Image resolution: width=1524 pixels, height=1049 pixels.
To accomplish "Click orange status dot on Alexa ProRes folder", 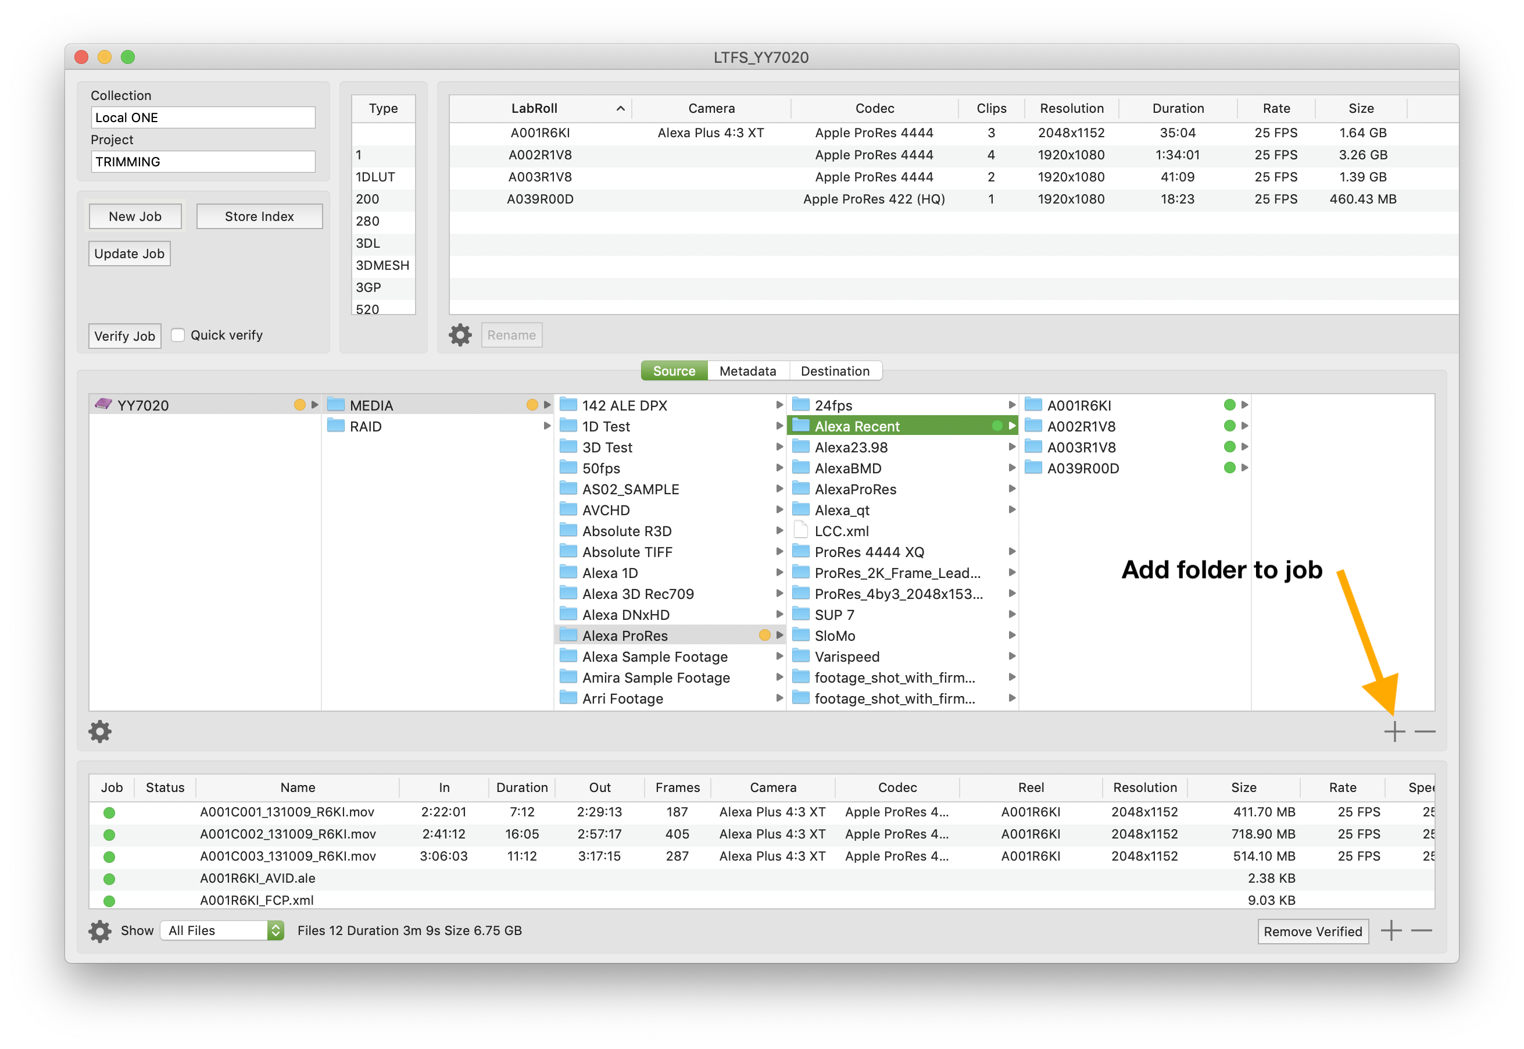I will click(764, 635).
